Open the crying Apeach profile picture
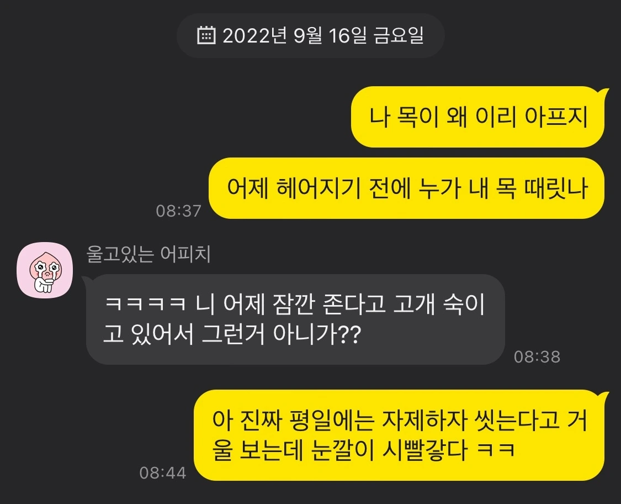 (x=45, y=270)
